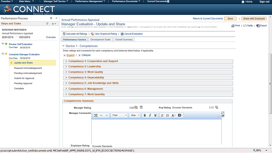Insert bulleted list in comment editor
This screenshot has width=272, height=153.
pos(167,115)
